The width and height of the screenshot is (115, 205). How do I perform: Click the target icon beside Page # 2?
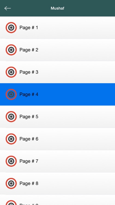pos(11,50)
